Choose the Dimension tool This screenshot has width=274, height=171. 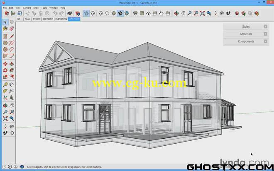pyautogui.click(x=12, y=84)
